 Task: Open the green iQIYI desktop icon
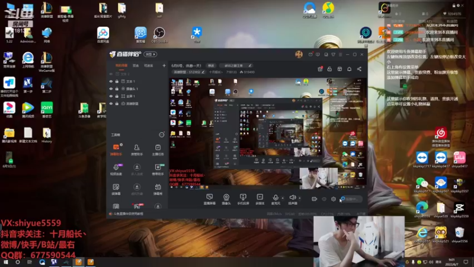[x=47, y=110]
